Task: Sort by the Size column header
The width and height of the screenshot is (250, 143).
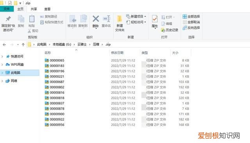Action: click(175, 53)
